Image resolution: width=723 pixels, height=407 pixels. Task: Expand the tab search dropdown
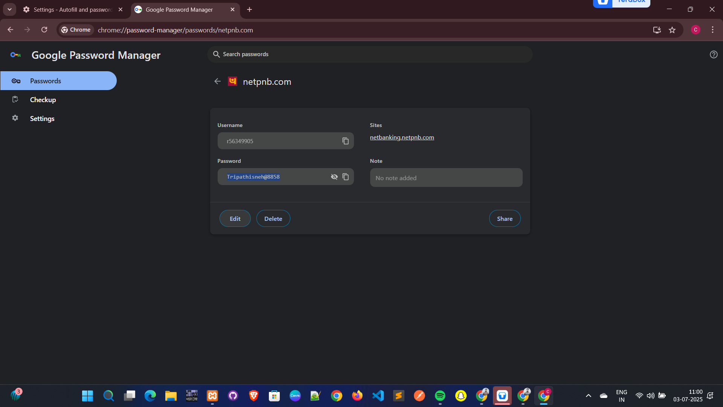pos(9,9)
